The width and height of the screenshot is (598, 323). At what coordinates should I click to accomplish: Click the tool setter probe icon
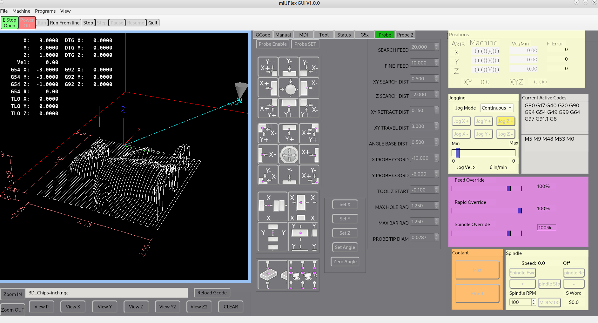(x=303, y=275)
